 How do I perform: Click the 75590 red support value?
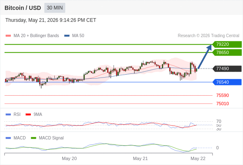click(222, 95)
